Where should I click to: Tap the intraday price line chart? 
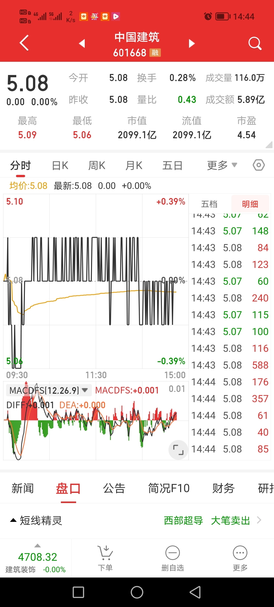tap(96, 281)
